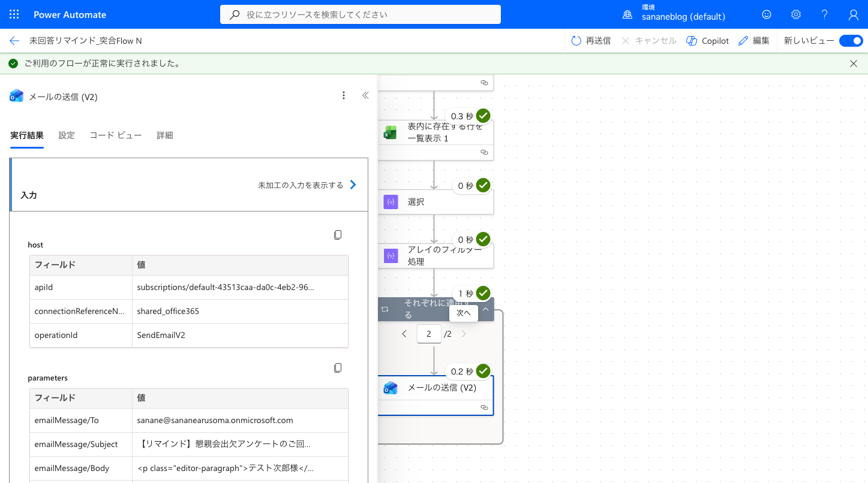Click the shared_office365 value
Screen dimensions: 868x483
point(168,311)
